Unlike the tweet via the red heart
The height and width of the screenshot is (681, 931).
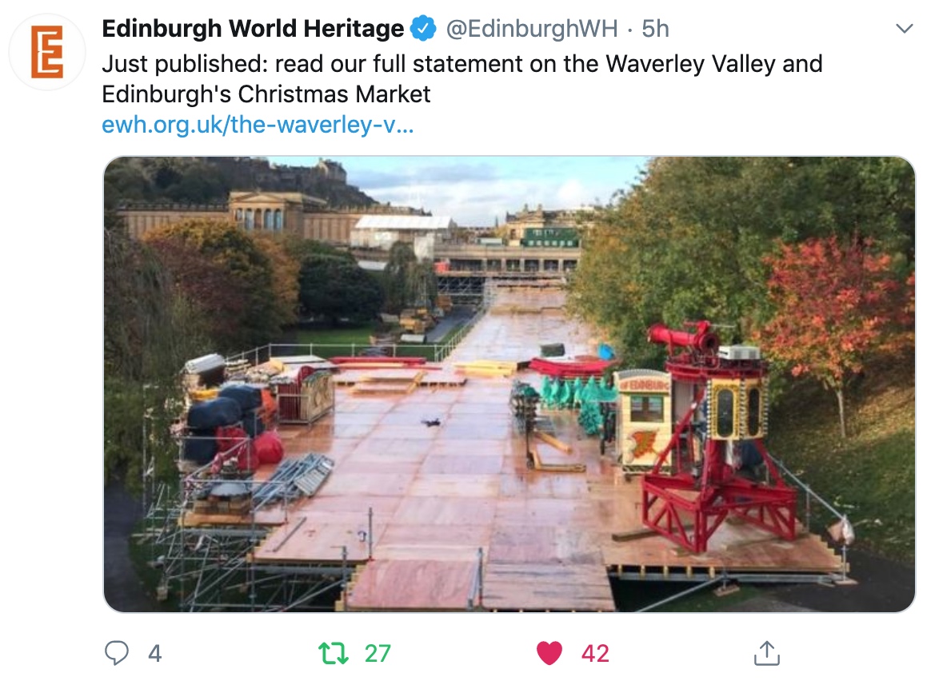pos(549,653)
